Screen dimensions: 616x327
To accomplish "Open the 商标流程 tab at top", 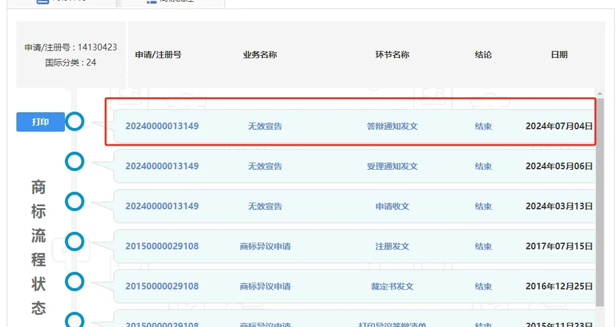I will coord(170,2).
